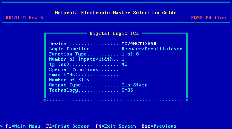This screenshot has width=232, height=129.
Task: Select F2=Print Screen option
Action: tap(68, 126)
